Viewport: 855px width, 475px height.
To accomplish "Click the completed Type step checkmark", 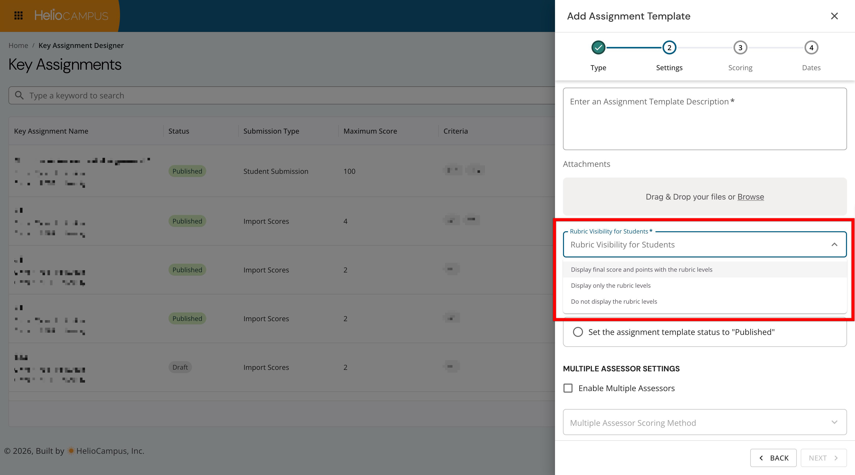I will [598, 48].
